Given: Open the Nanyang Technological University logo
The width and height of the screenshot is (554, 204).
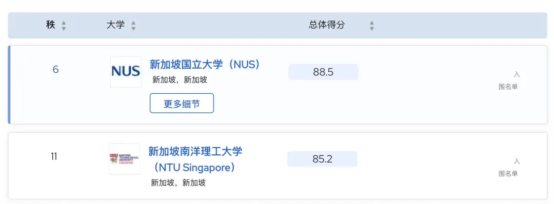Looking at the screenshot, I should [x=124, y=159].
